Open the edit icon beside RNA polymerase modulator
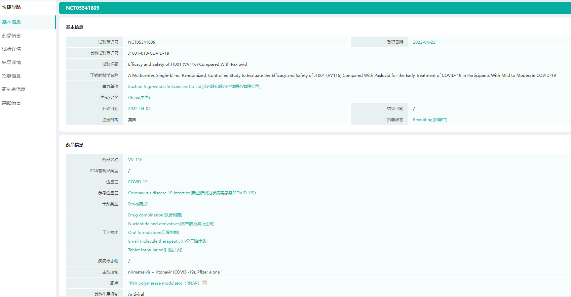Viewport: 571px width, 297px height. [x=204, y=283]
